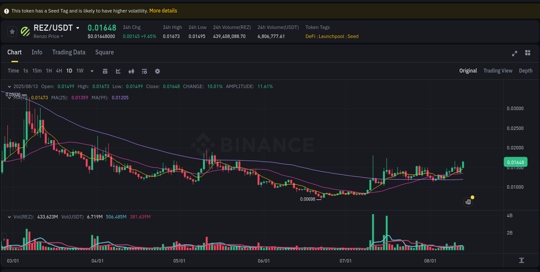
Task: Switch chart style using the line chart icon
Action: [118, 71]
